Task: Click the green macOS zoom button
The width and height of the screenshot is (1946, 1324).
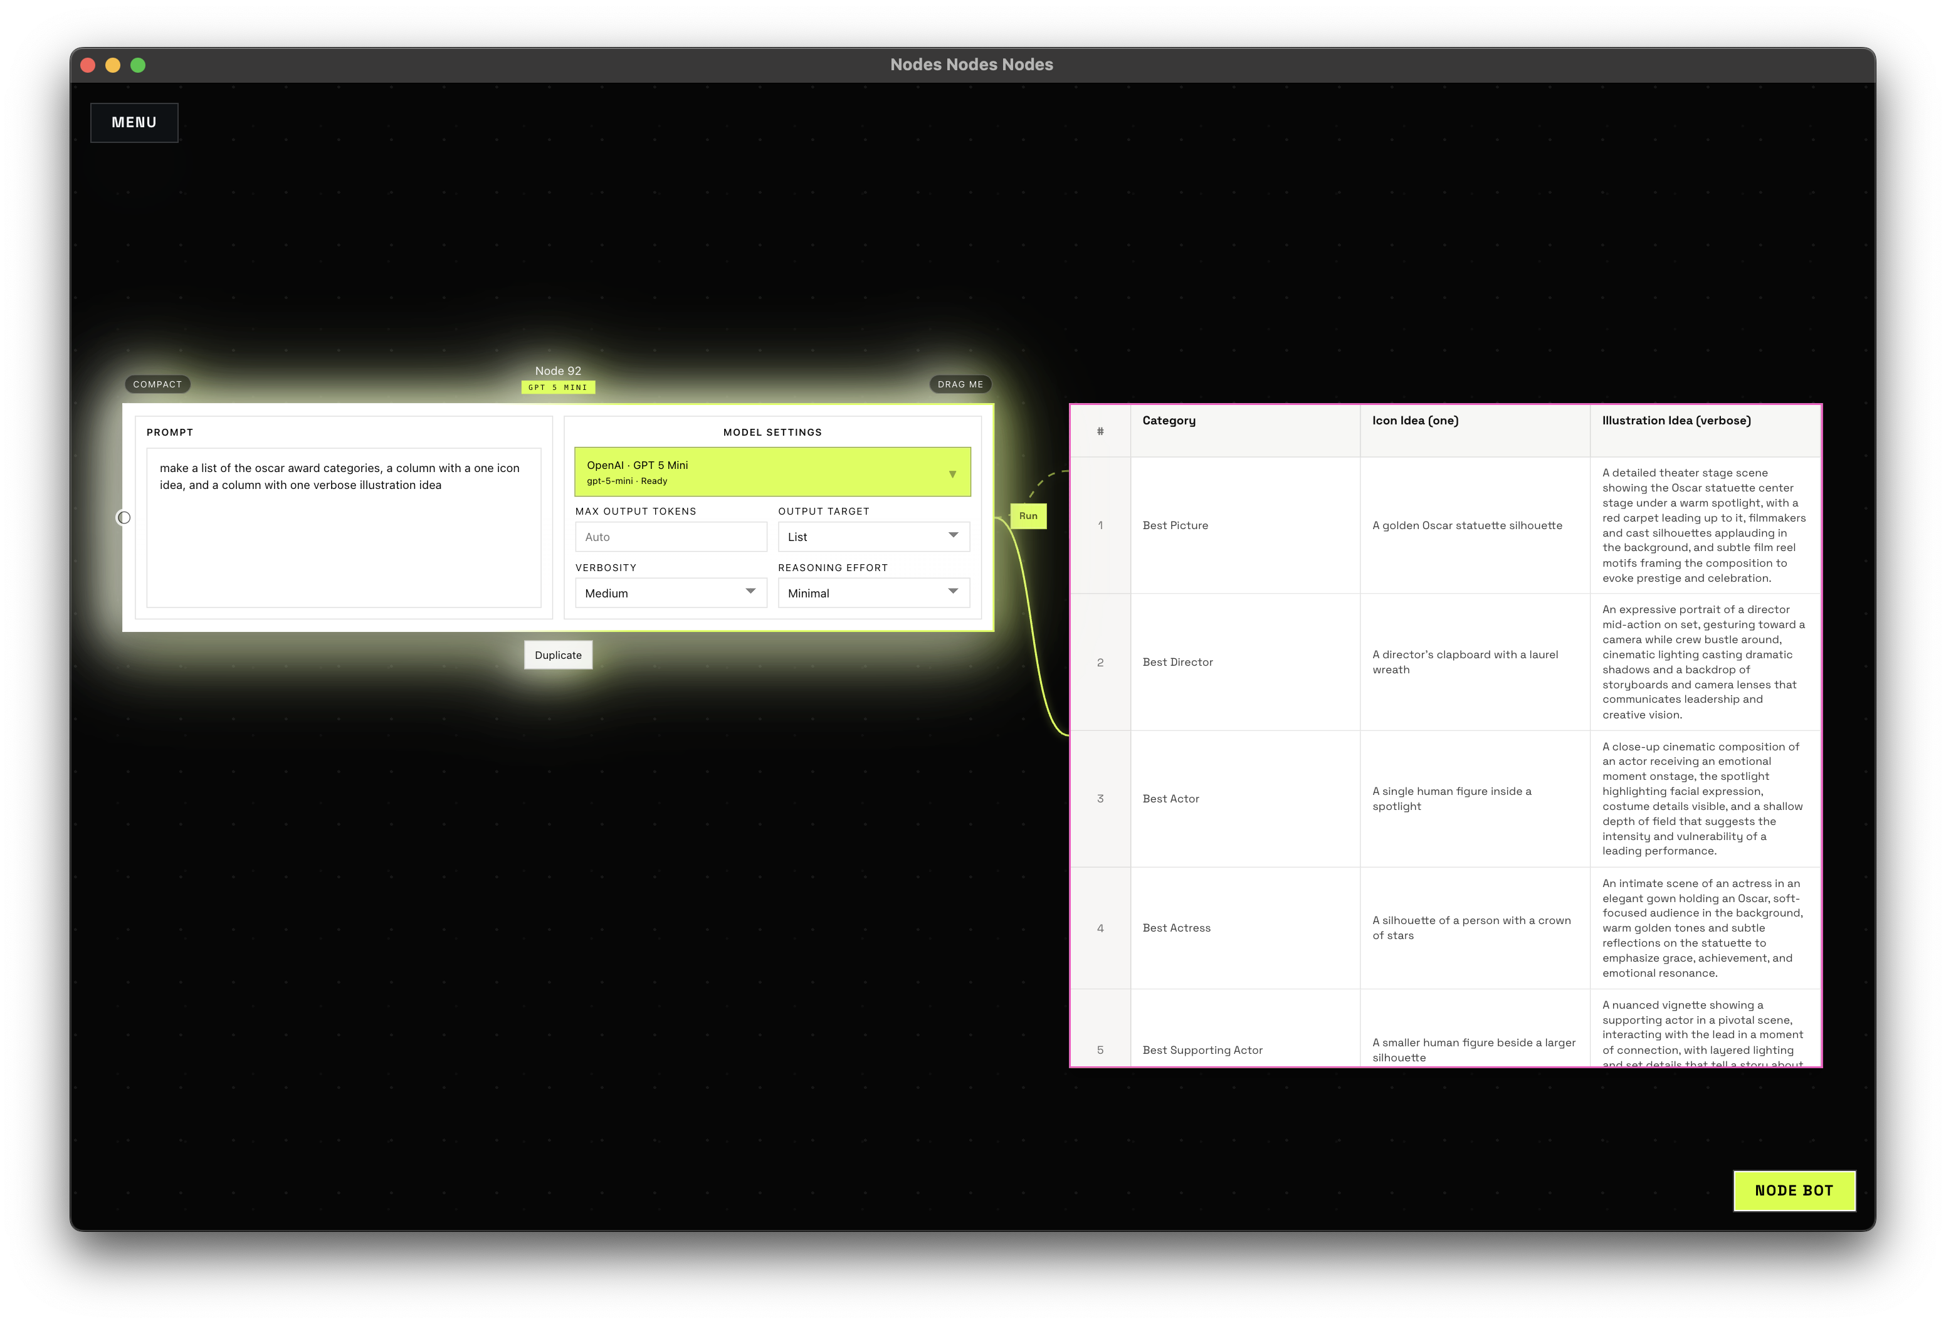Action: pos(138,65)
